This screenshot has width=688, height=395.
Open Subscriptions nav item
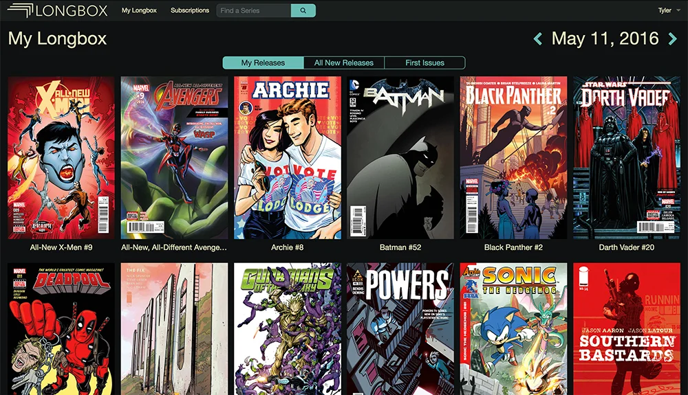coord(190,10)
